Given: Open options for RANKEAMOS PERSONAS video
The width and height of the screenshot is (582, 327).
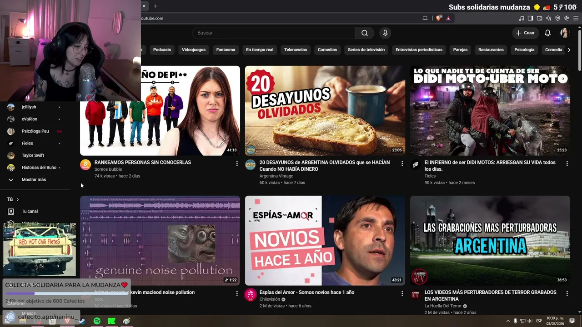Looking at the screenshot, I should tap(237, 163).
